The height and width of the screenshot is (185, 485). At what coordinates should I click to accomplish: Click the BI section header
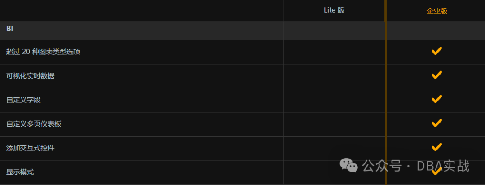click(10, 29)
